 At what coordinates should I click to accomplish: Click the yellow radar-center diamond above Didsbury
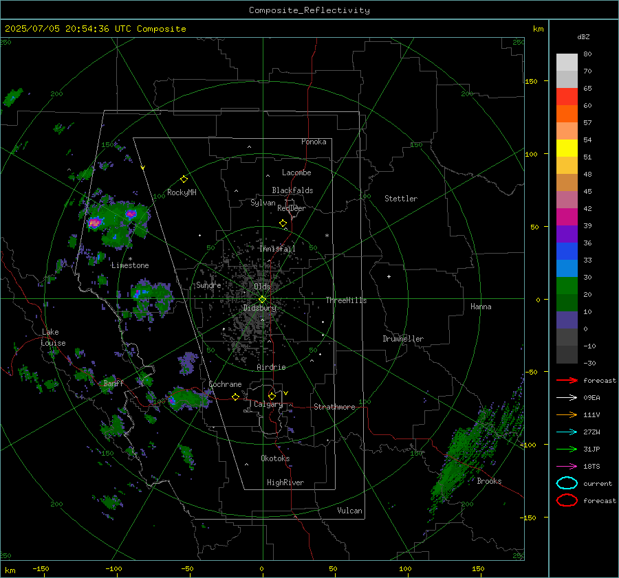262,299
